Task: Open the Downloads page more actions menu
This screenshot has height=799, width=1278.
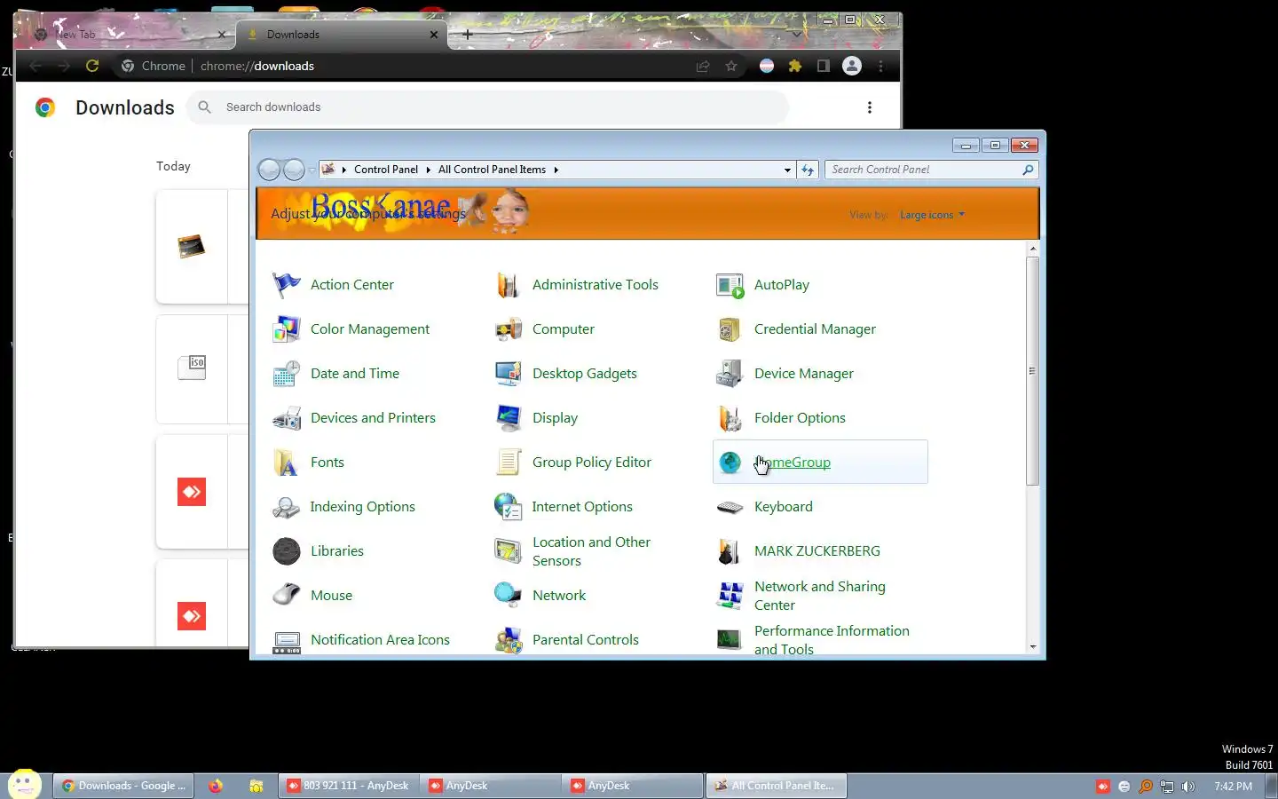Action: click(870, 107)
